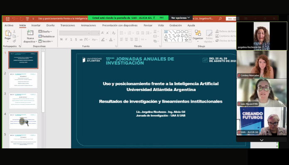Click the Diseño layout button

(45, 32)
